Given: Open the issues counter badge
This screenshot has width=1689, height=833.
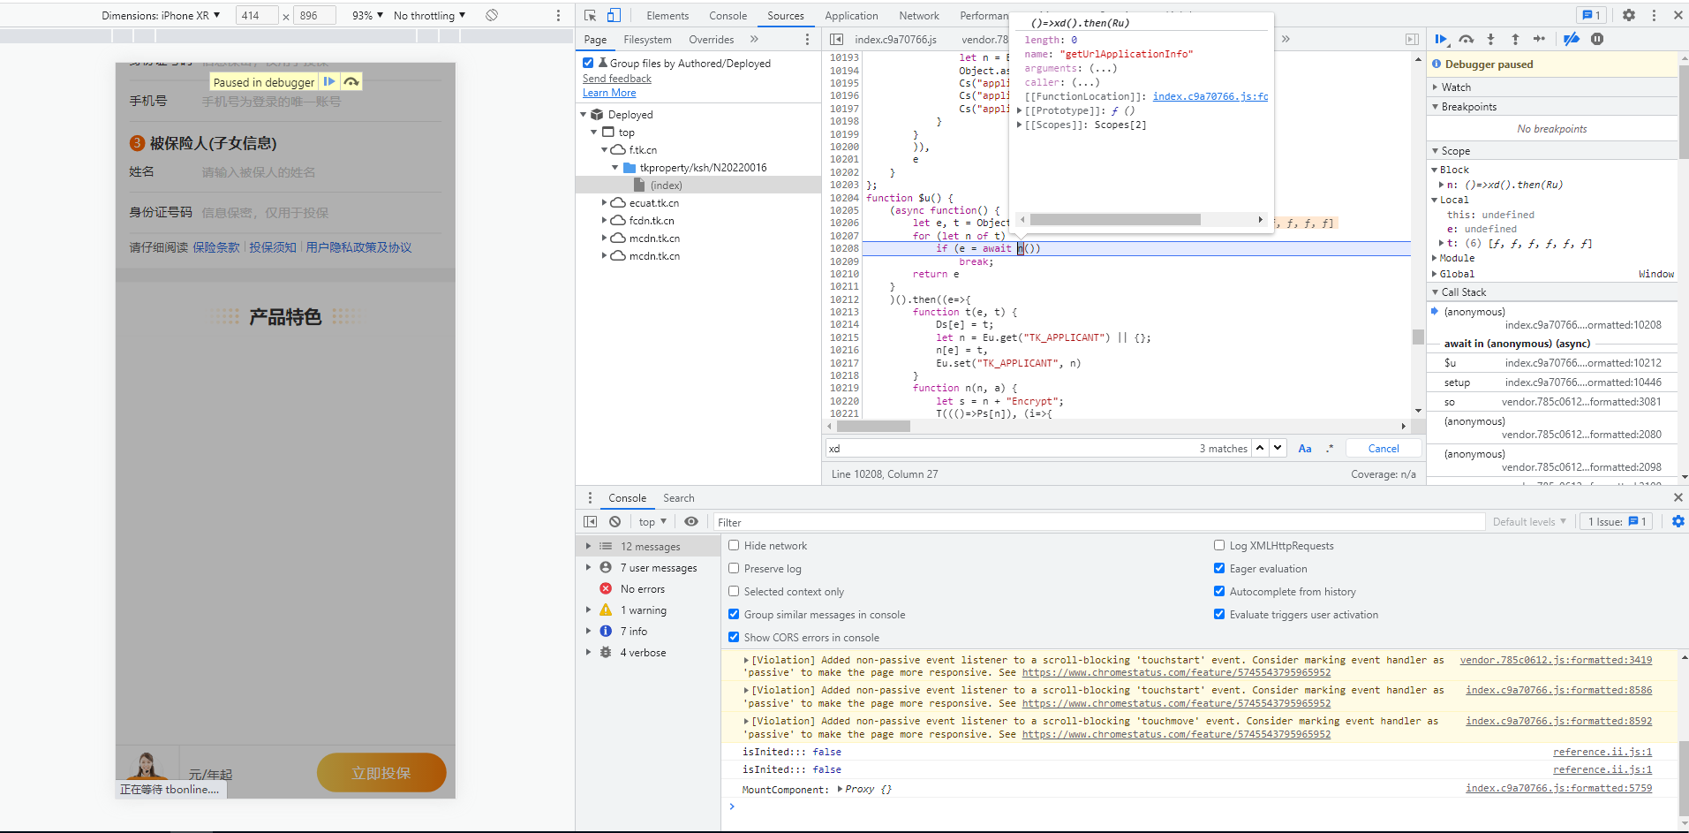Looking at the screenshot, I should 1592,15.
